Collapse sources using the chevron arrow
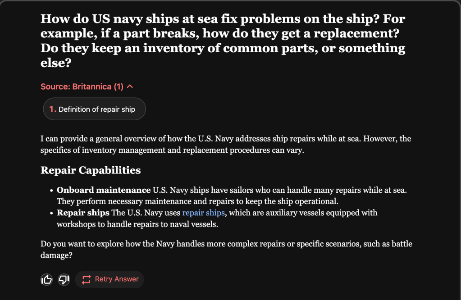The width and height of the screenshot is (461, 300). click(130, 86)
